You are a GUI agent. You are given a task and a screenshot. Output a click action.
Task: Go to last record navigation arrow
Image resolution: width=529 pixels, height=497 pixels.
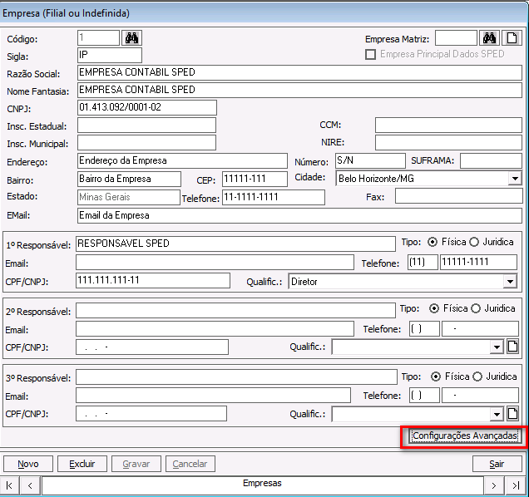coord(516,485)
